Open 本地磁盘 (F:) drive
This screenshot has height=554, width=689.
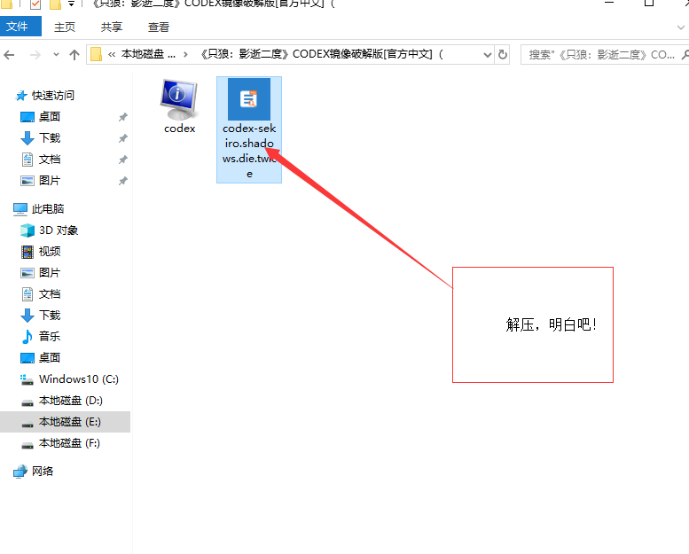69,443
